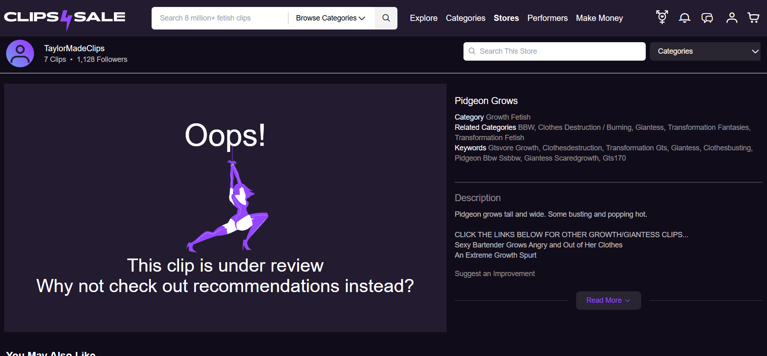Viewport: 767px width, 356px height.
Task: Open the store Categories dropdown
Action: 705,51
